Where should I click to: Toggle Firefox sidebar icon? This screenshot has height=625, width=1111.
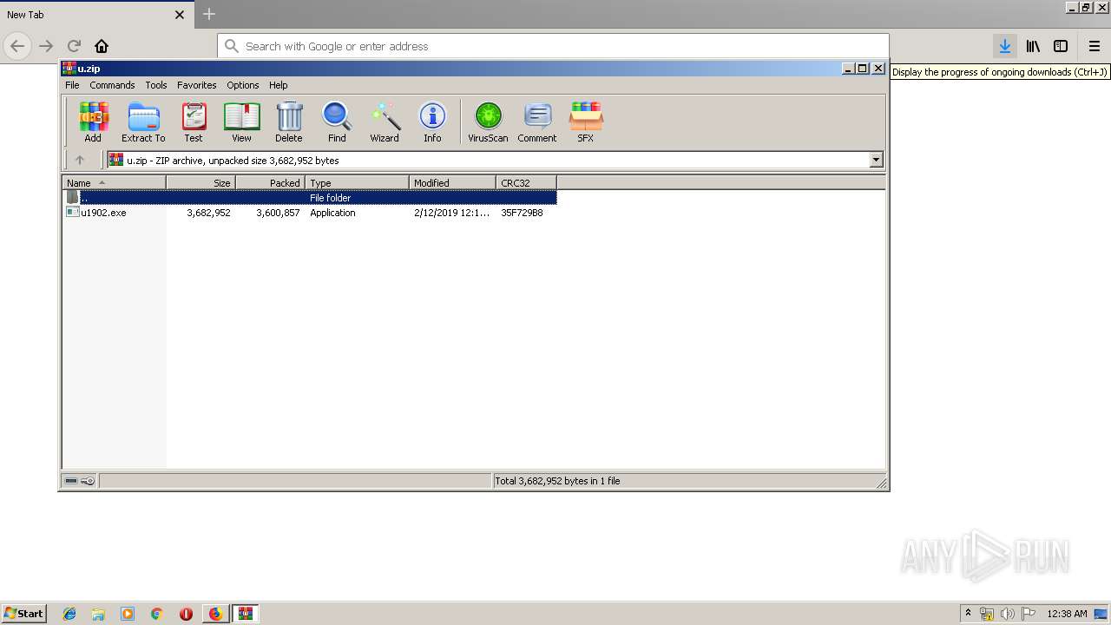(1061, 46)
